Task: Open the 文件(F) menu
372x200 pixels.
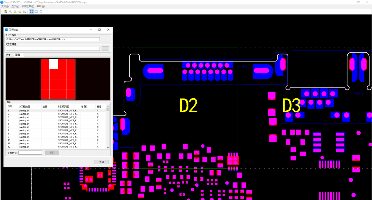Action: point(5,7)
